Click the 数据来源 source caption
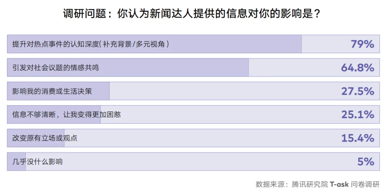The height and width of the screenshot is (196, 387). point(317,185)
